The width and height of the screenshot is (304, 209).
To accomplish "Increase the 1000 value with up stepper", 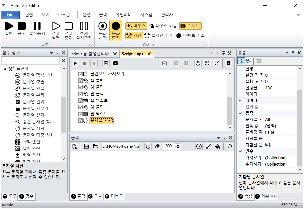I will pyautogui.click(x=178, y=145).
